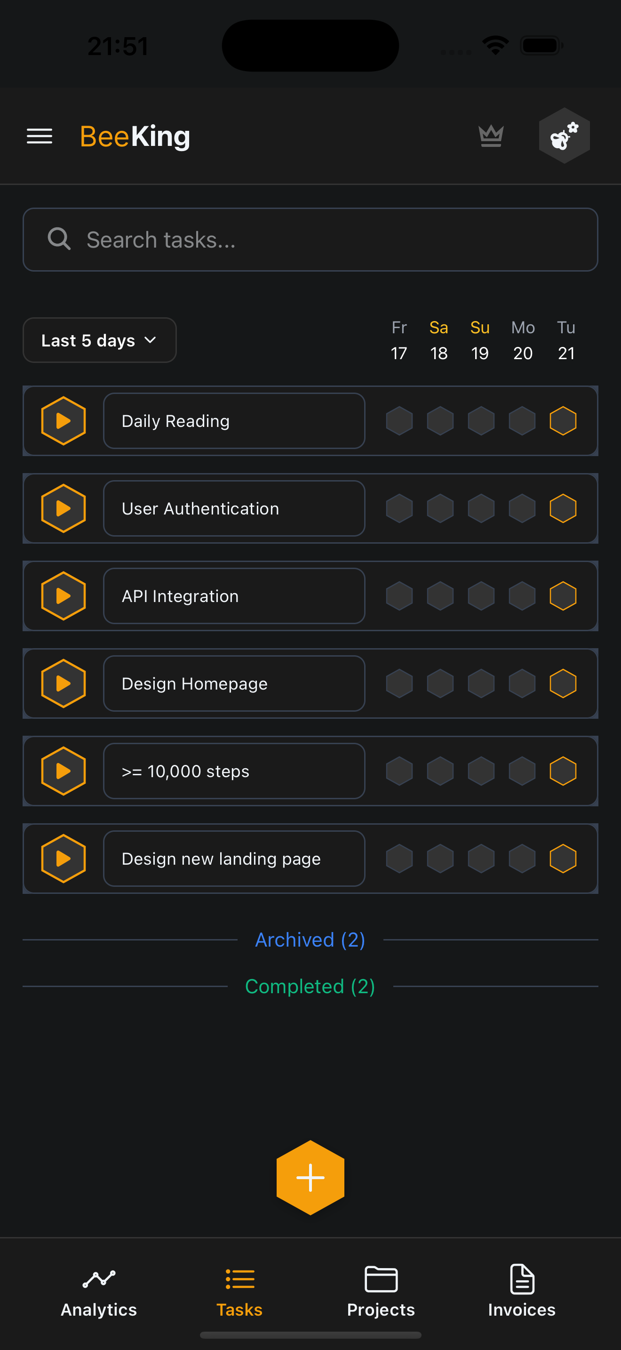Toggle Design new landing page hexagon for Tu 21
621x1350 pixels.
pos(563,859)
